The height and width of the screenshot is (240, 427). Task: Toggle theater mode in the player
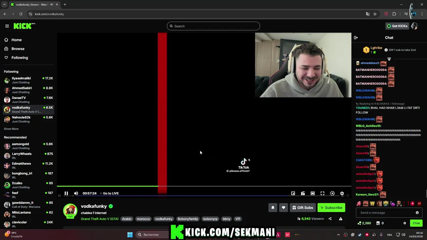313,193
